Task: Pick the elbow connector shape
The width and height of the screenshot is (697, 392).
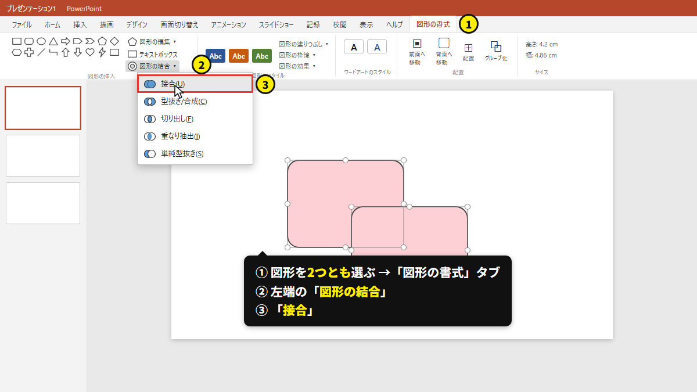Action: pos(53,52)
